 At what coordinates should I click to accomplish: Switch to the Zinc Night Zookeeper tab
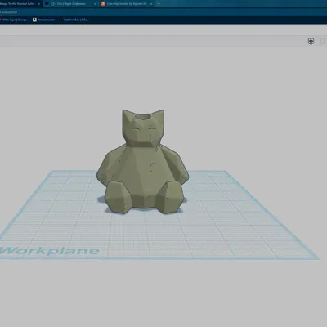pos(70,4)
